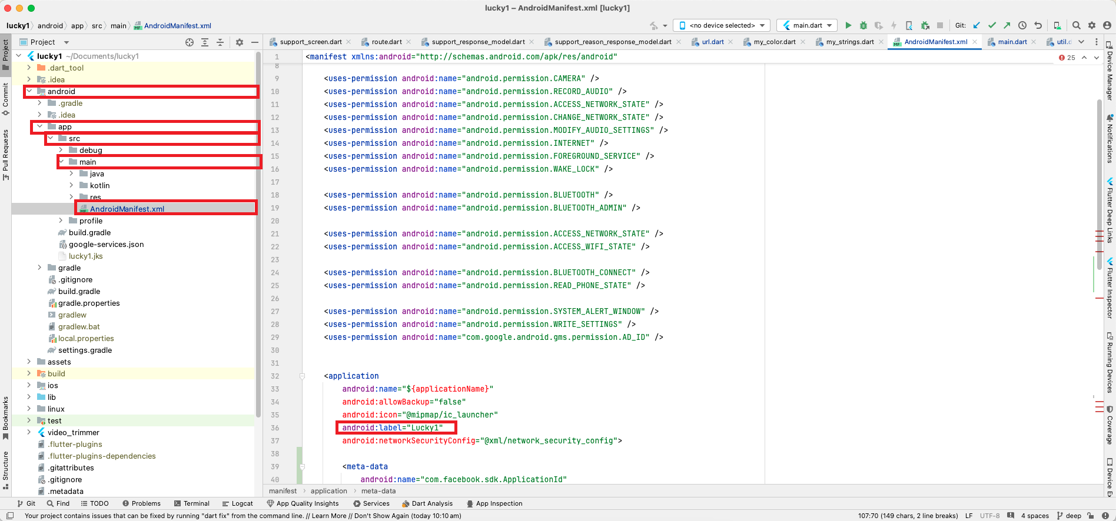1116x521 pixels.
Task: Expand the ios folder in tree
Action: [x=29, y=385]
